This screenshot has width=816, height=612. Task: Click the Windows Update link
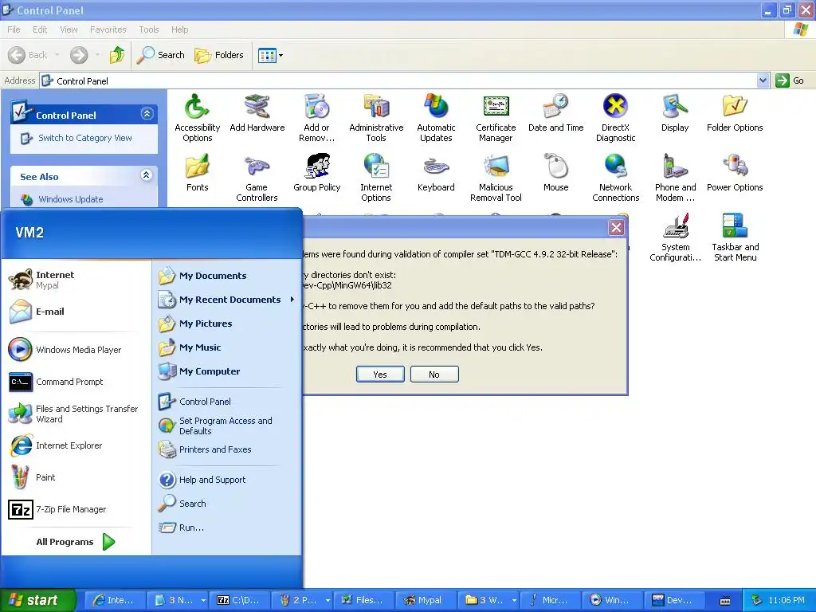[70, 199]
